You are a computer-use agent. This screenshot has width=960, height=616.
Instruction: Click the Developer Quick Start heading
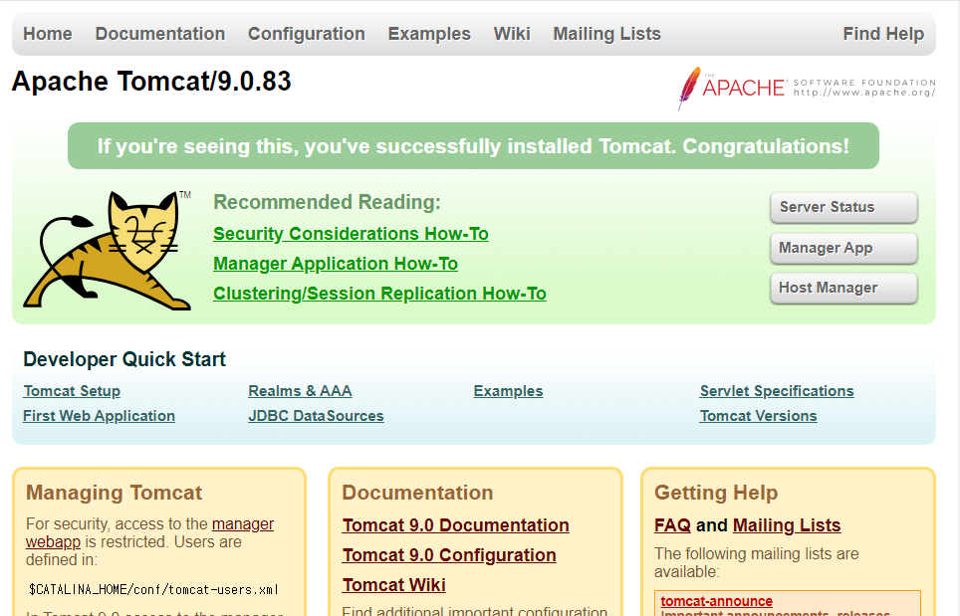click(124, 359)
